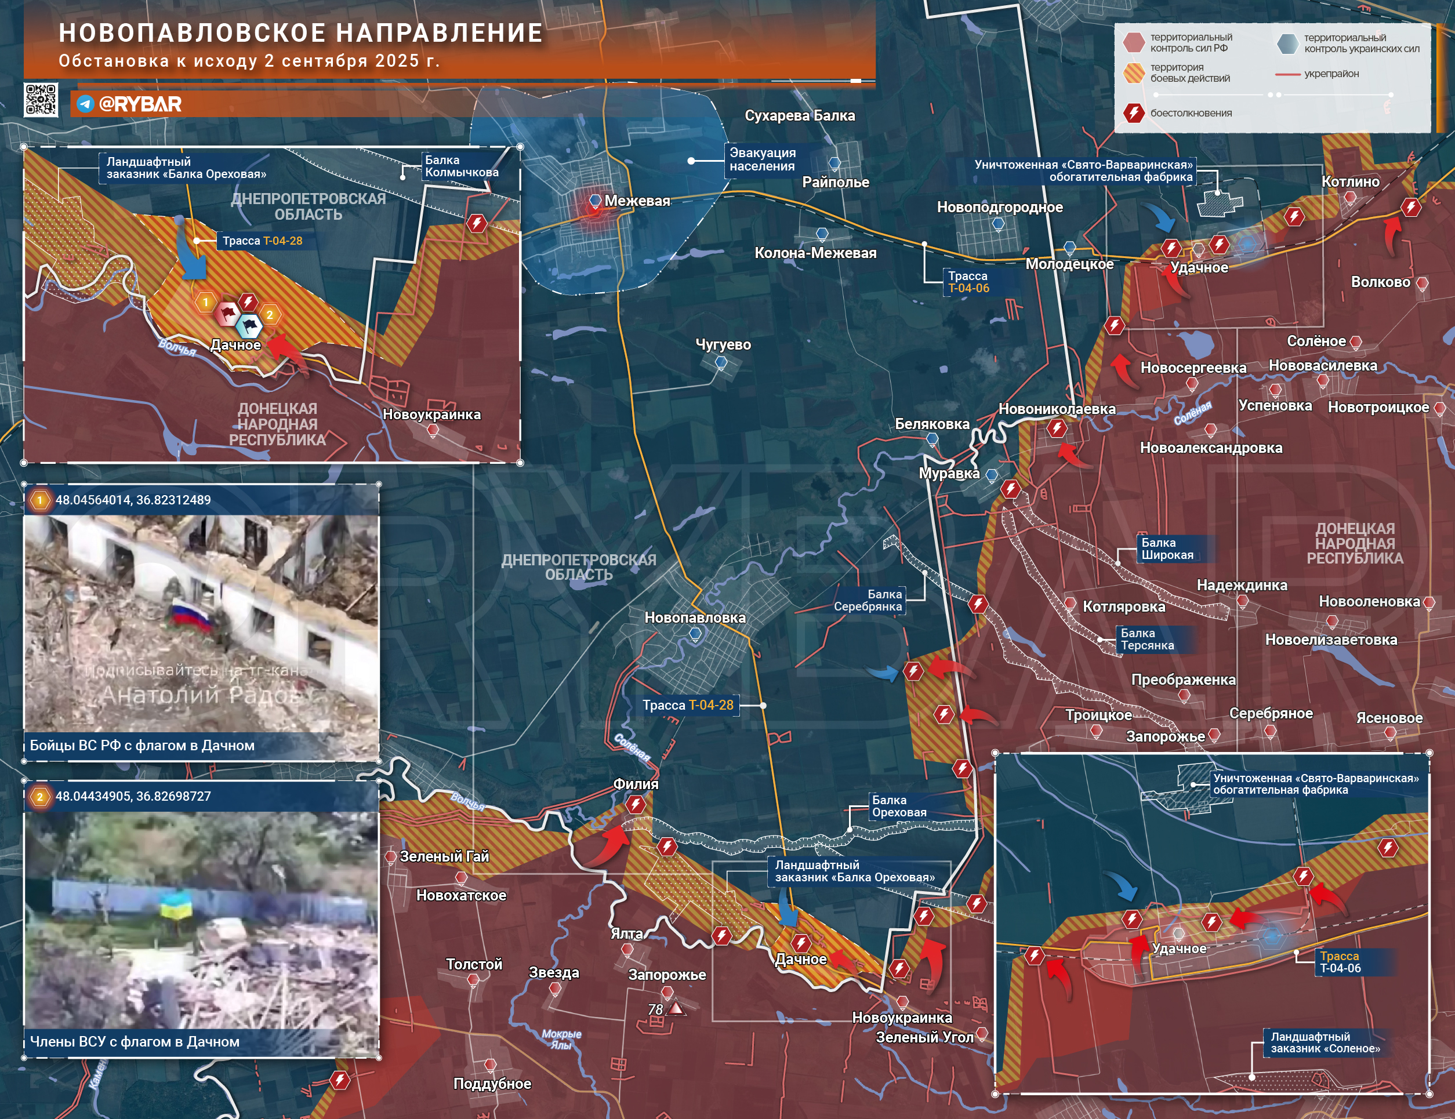Image resolution: width=1455 pixels, height=1119 pixels.
Task: Click the Трасса Т-04-28 label near Новопавловка
Action: click(688, 704)
